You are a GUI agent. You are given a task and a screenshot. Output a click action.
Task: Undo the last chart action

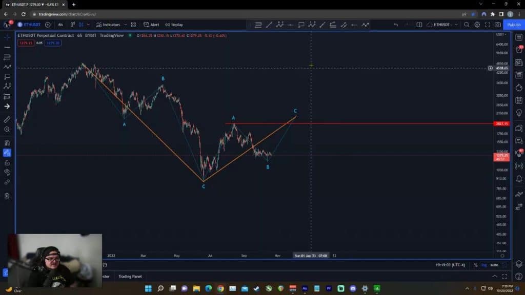tap(395, 25)
